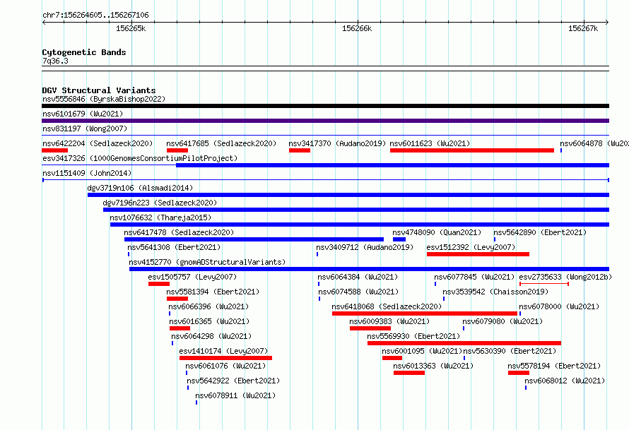Screen dimensions: 629x430
Task: Click the nsv6013363 red variant bar
Action: coord(409,373)
